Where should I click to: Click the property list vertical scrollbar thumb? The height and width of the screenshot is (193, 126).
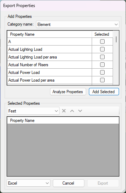[116, 39]
